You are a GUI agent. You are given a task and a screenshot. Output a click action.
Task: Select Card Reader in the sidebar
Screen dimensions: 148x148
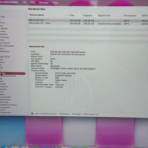[4, 28]
